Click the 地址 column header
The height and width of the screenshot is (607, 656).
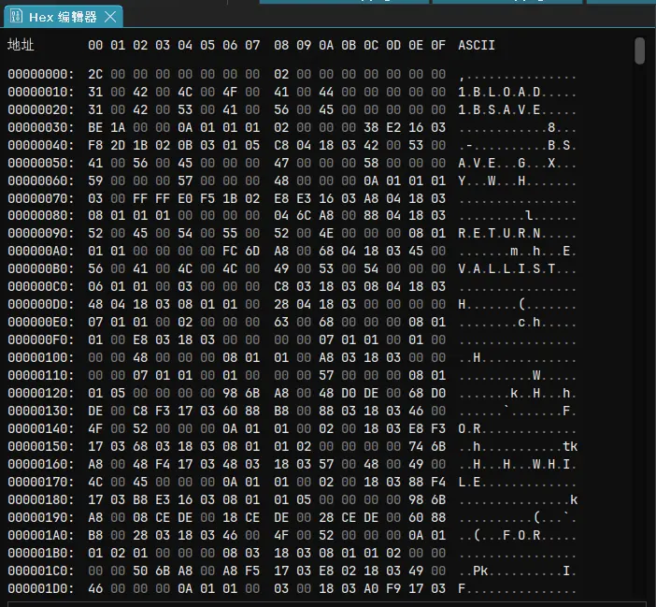click(x=21, y=45)
